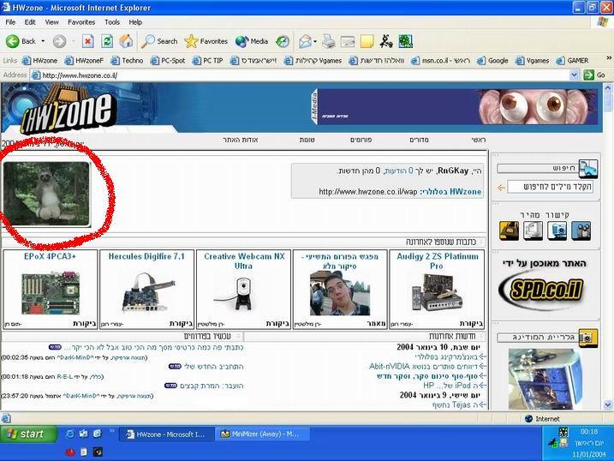The image size is (614, 461).
Task: Open the Media toolbar button
Action: (252, 41)
